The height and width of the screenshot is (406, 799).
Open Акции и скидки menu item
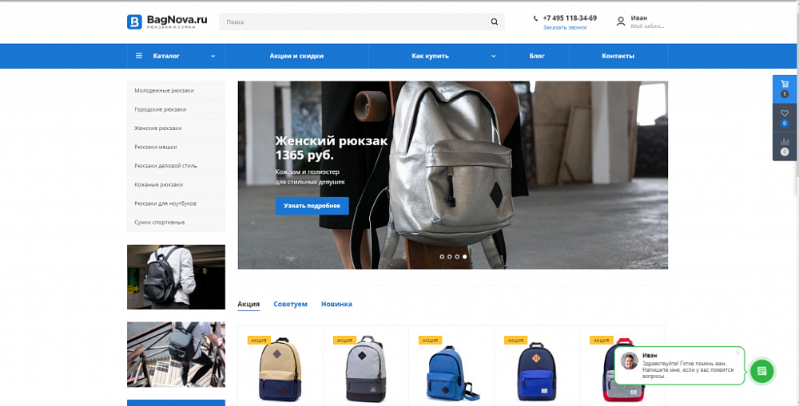pyautogui.click(x=296, y=56)
